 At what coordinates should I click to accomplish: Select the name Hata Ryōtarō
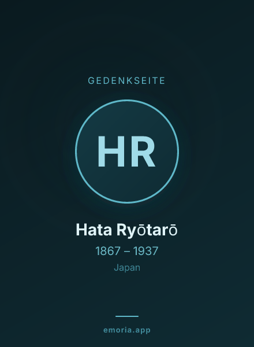click(x=127, y=230)
